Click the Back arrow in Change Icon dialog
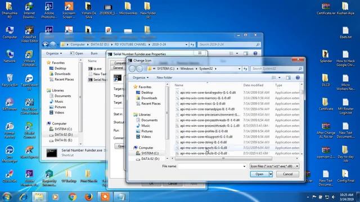Image resolution: width=360 pixels, height=202 pixels. (x=132, y=68)
